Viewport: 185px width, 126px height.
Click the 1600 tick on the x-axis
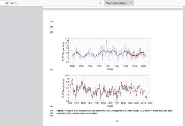click(x=72, y=66)
